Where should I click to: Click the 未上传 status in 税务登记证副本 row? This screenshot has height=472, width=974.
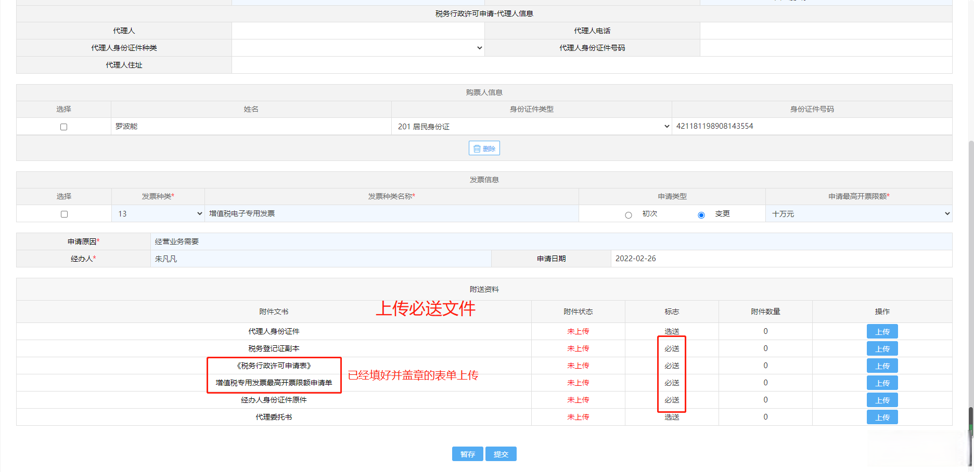578,348
